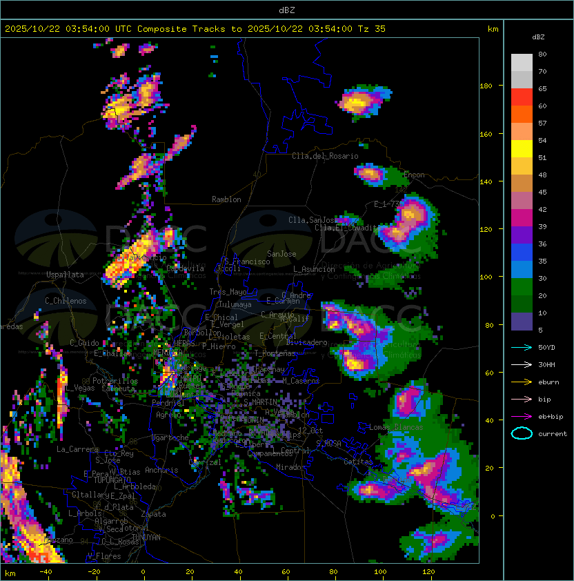The height and width of the screenshot is (581, 574).
Task: Pick the tan swatch between 48 and 45
Action: (x=522, y=184)
